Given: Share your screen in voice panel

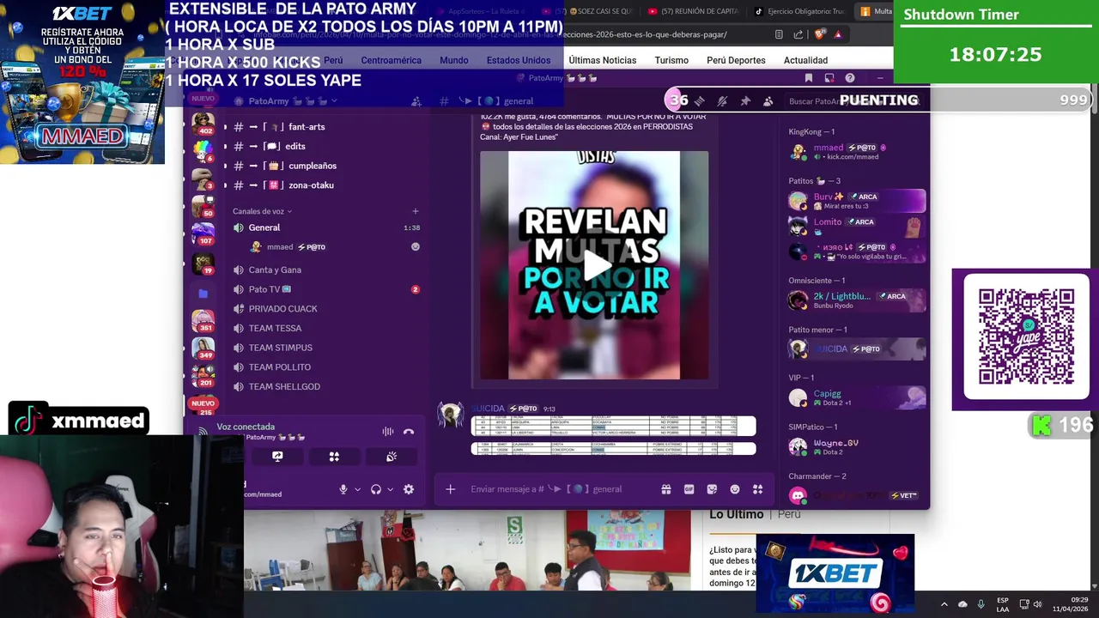Looking at the screenshot, I should tap(277, 457).
